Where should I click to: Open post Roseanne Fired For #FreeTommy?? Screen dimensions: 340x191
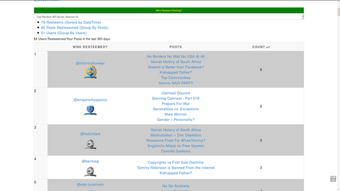click(x=176, y=141)
